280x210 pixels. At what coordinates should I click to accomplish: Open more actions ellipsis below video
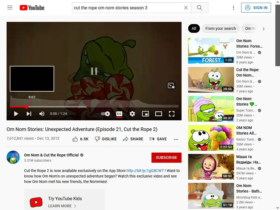click(x=176, y=139)
